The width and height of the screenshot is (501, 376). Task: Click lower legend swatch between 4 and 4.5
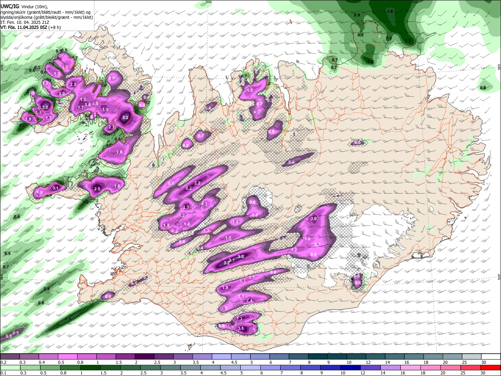click(210, 367)
